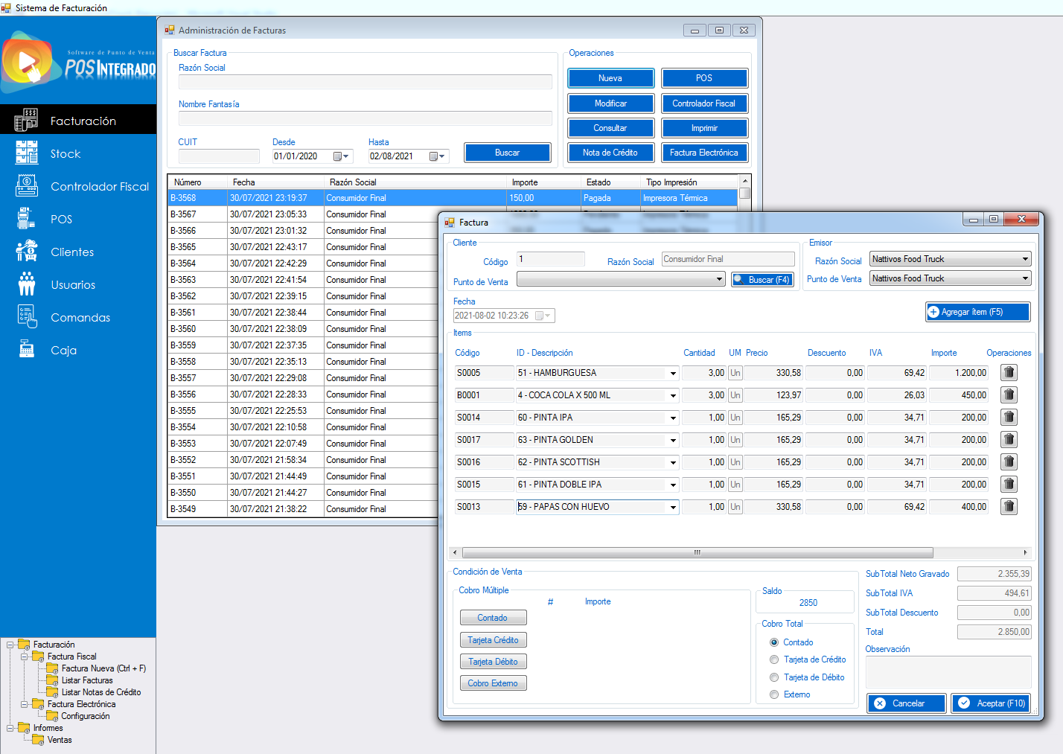Select Tarjeta de Débito radio option
This screenshot has height=754, width=1063.
tap(774, 677)
